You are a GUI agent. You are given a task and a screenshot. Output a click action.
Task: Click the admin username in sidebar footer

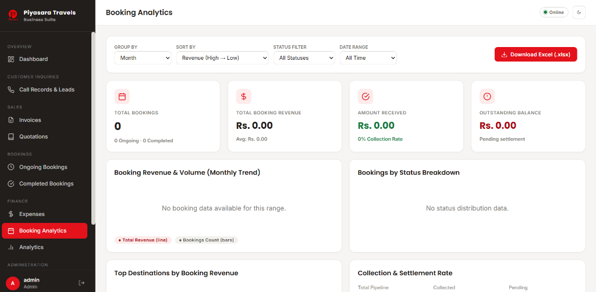(31, 280)
